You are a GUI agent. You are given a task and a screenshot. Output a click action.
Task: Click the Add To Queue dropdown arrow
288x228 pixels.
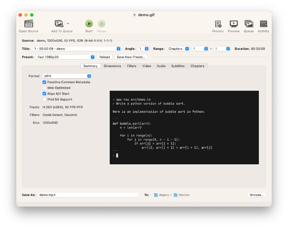coord(68,23)
